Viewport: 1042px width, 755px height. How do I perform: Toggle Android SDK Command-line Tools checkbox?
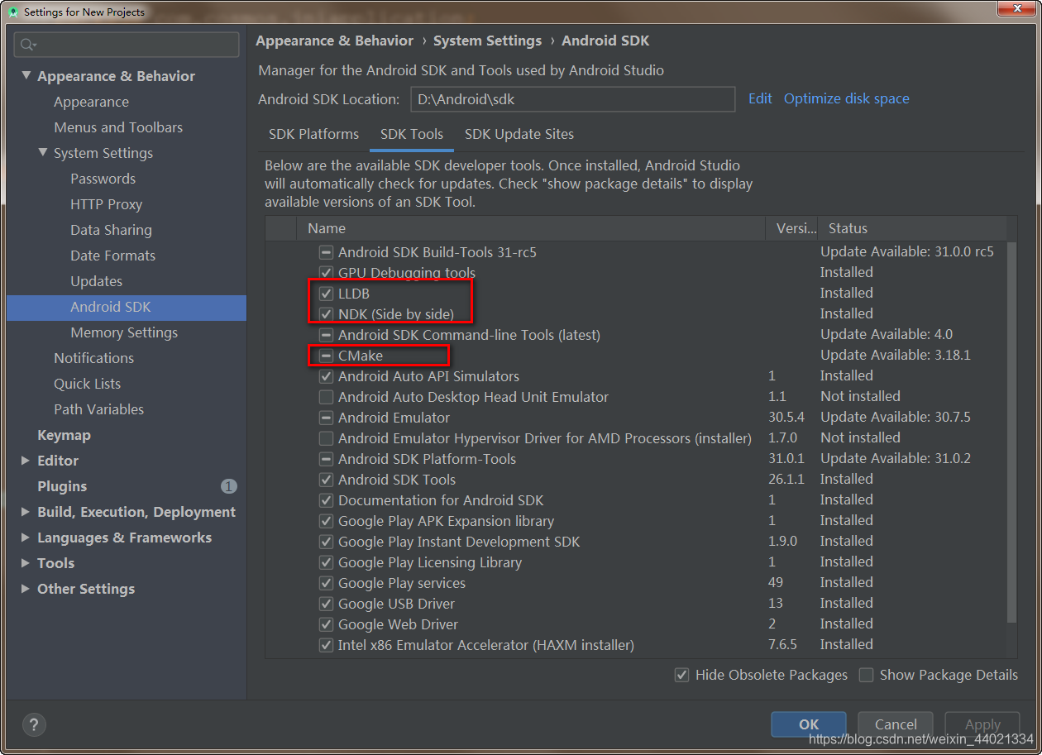326,335
